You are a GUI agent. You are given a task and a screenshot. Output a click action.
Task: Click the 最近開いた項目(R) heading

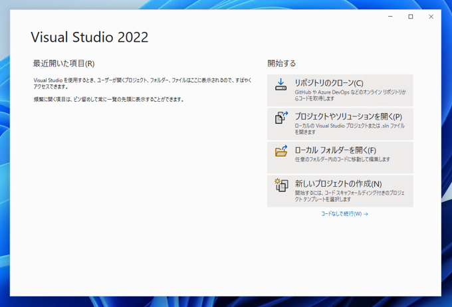[x=64, y=63]
